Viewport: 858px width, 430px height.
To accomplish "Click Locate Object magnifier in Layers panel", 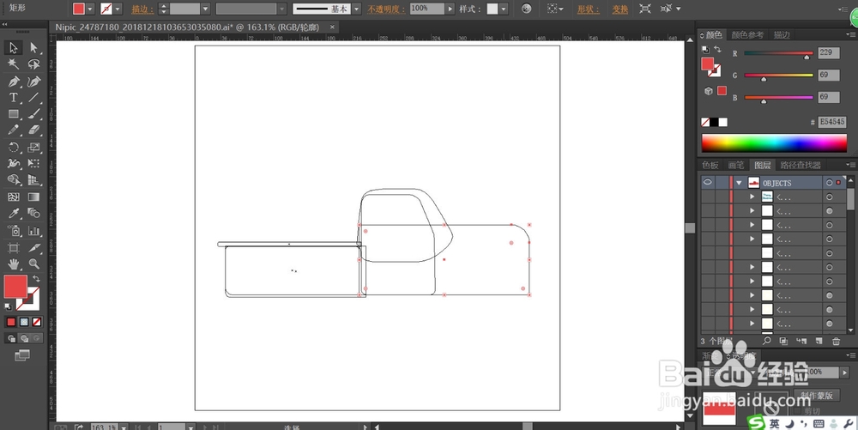I will click(x=766, y=341).
